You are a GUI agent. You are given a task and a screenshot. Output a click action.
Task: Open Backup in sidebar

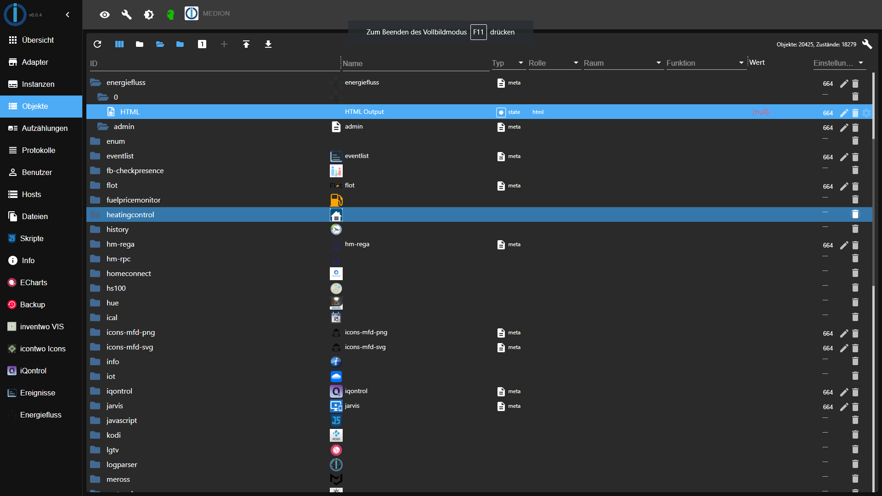point(41,304)
